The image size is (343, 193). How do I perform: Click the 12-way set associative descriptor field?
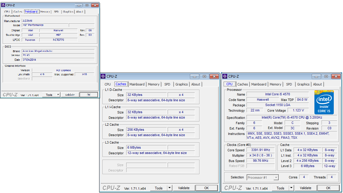coord(160,153)
